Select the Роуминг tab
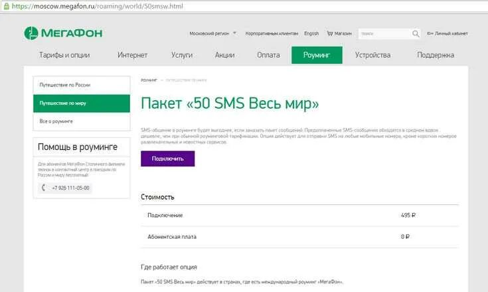 pos(317,55)
